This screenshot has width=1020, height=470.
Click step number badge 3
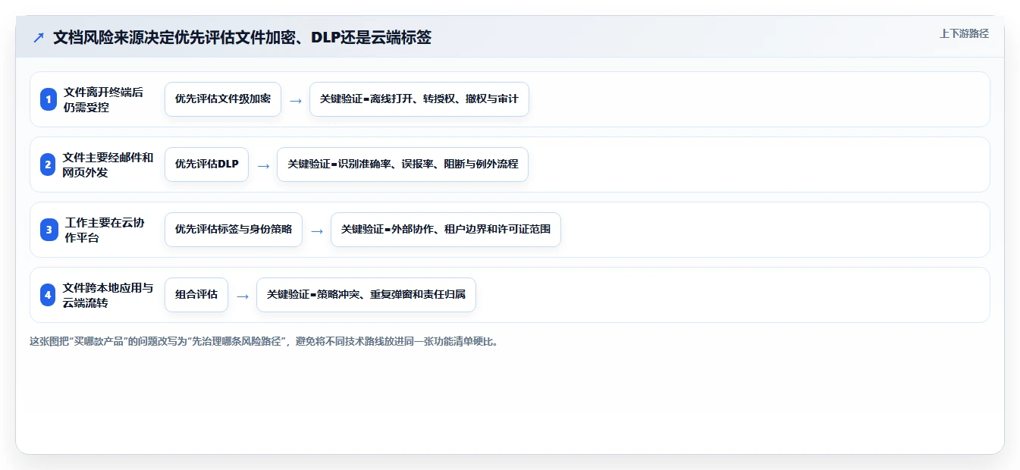point(49,230)
